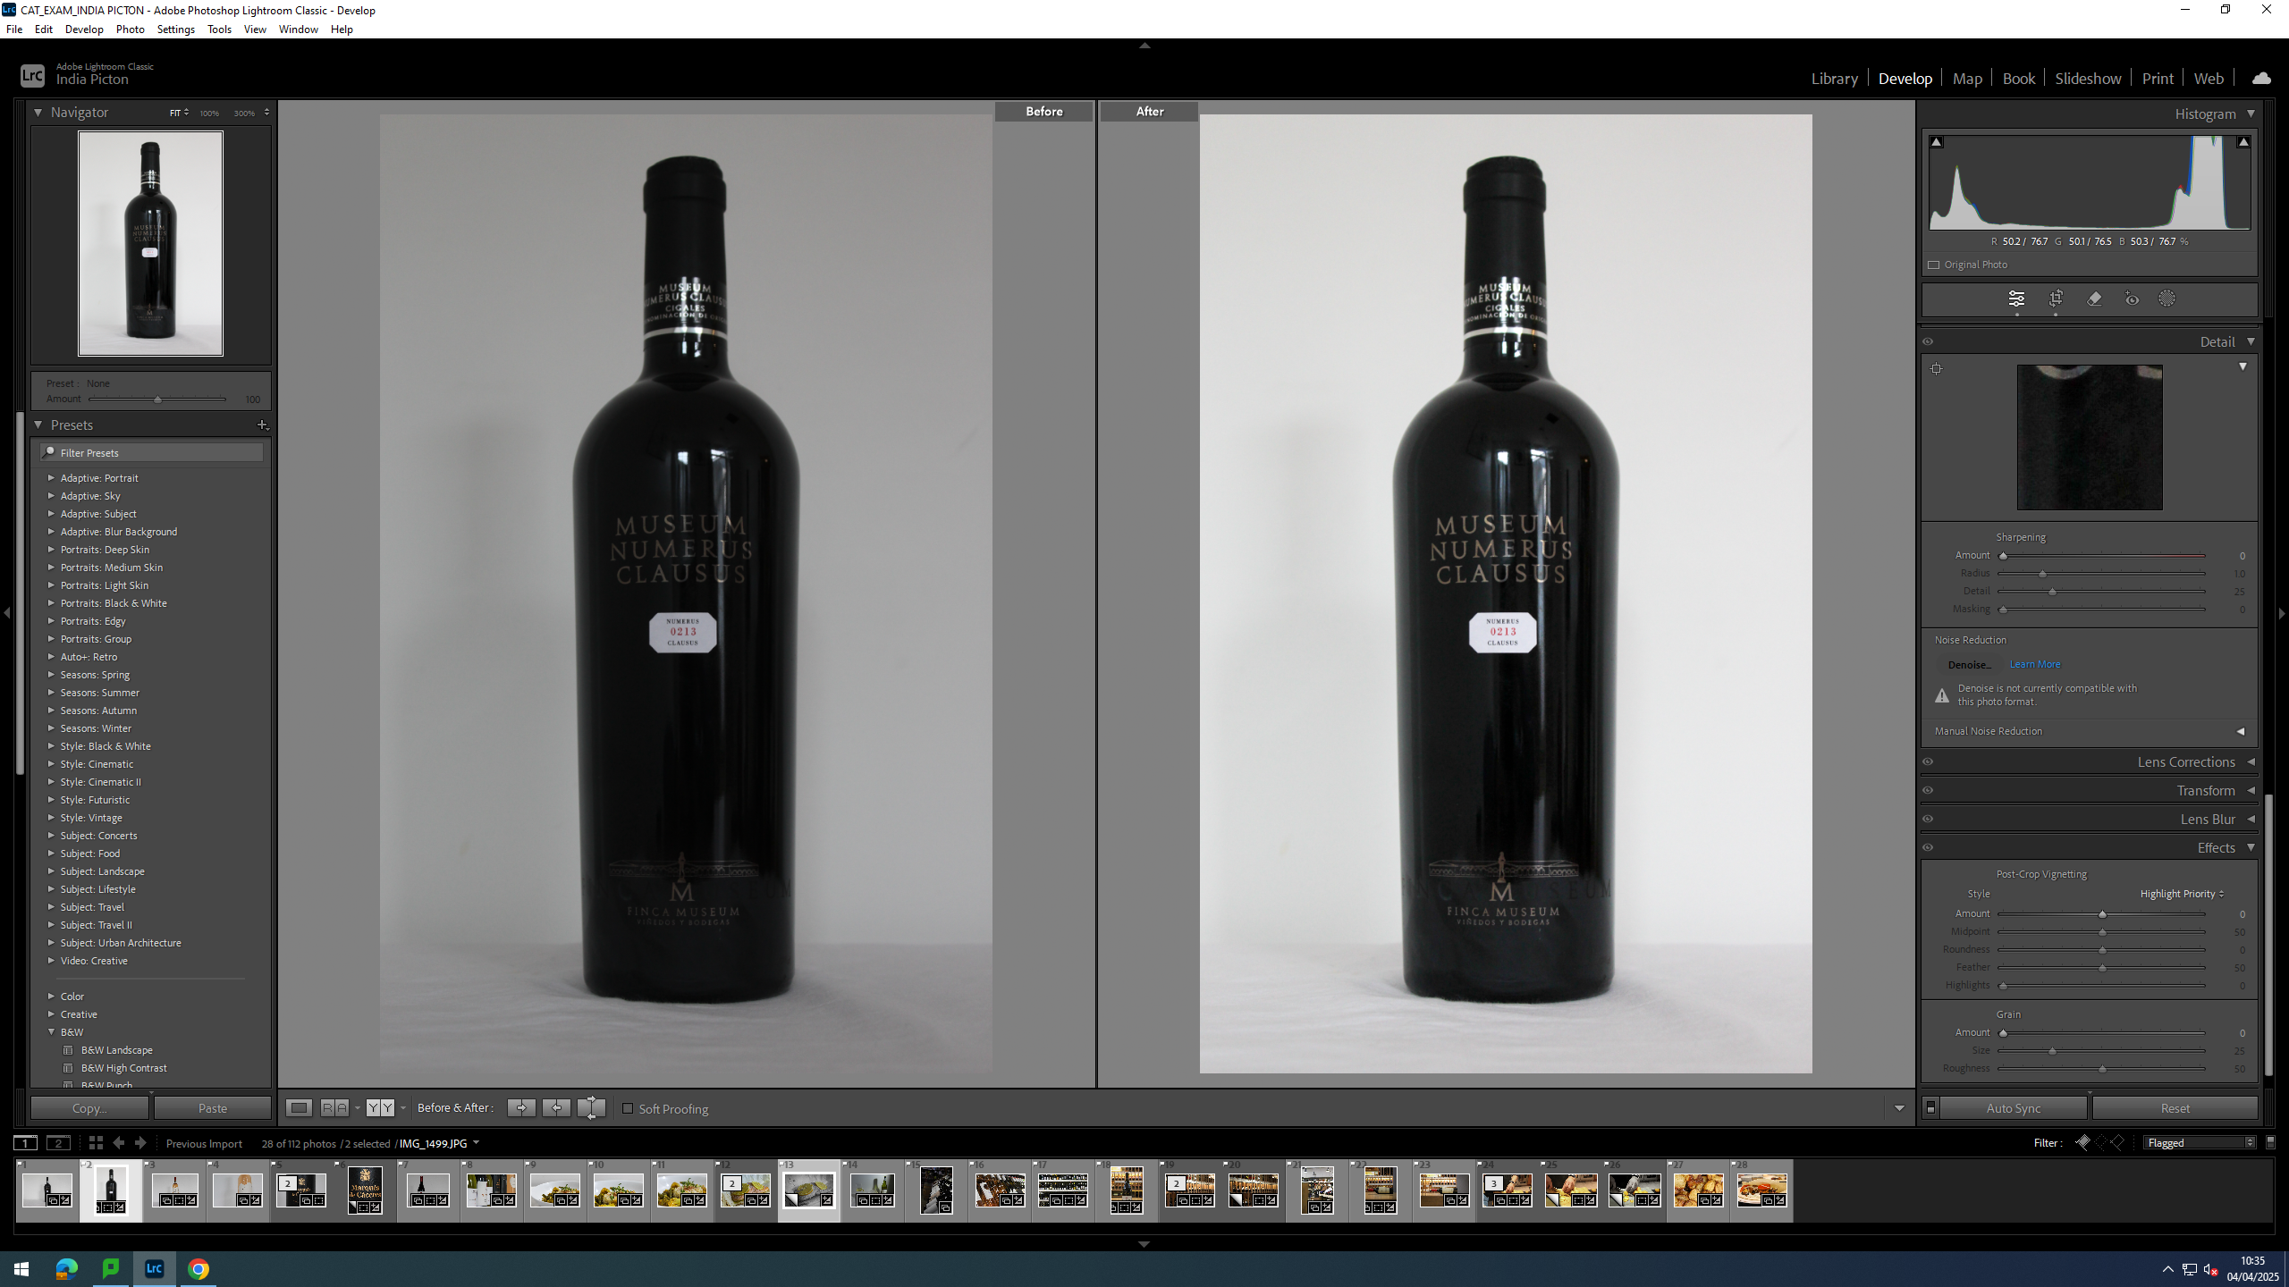Open the Edit sliders tool

click(x=2016, y=299)
